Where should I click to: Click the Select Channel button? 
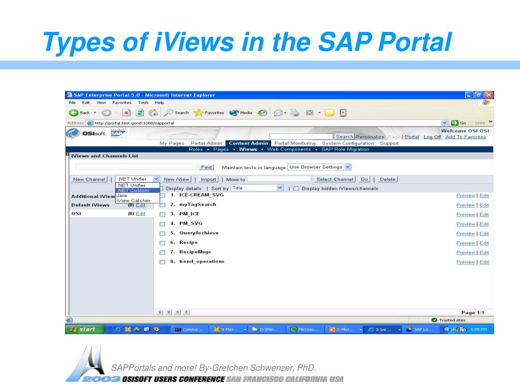point(335,179)
